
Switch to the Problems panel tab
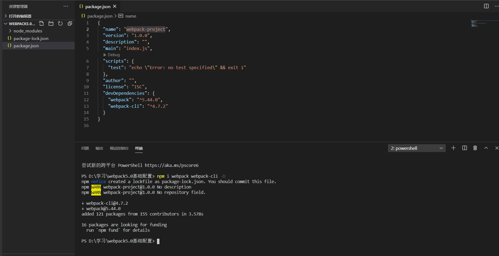coord(85,148)
